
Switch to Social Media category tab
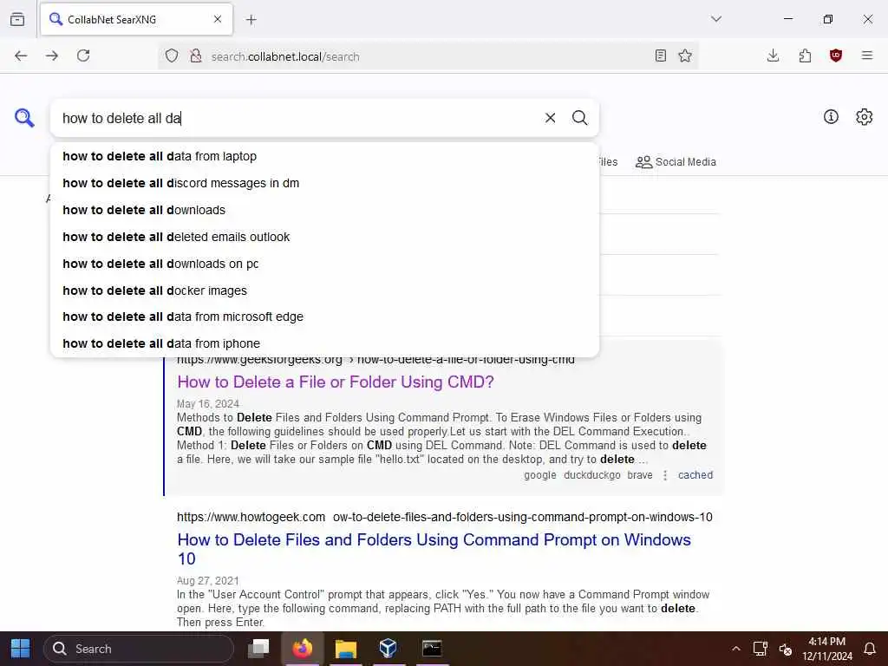point(676,162)
